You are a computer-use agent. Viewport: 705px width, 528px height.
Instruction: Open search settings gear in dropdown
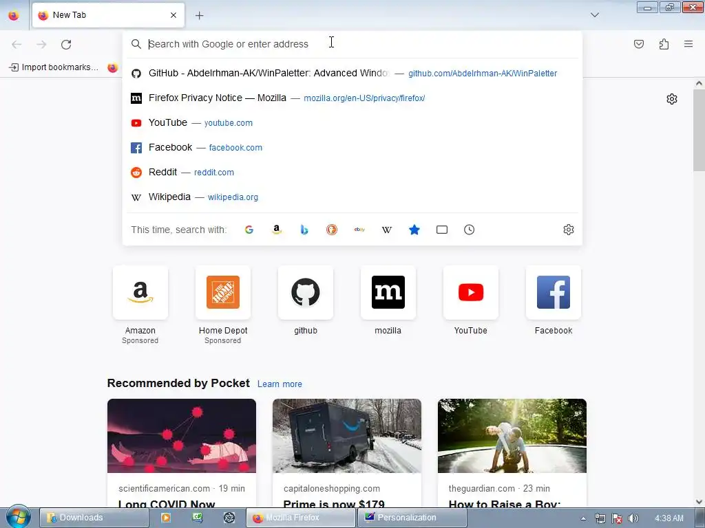tap(568, 230)
